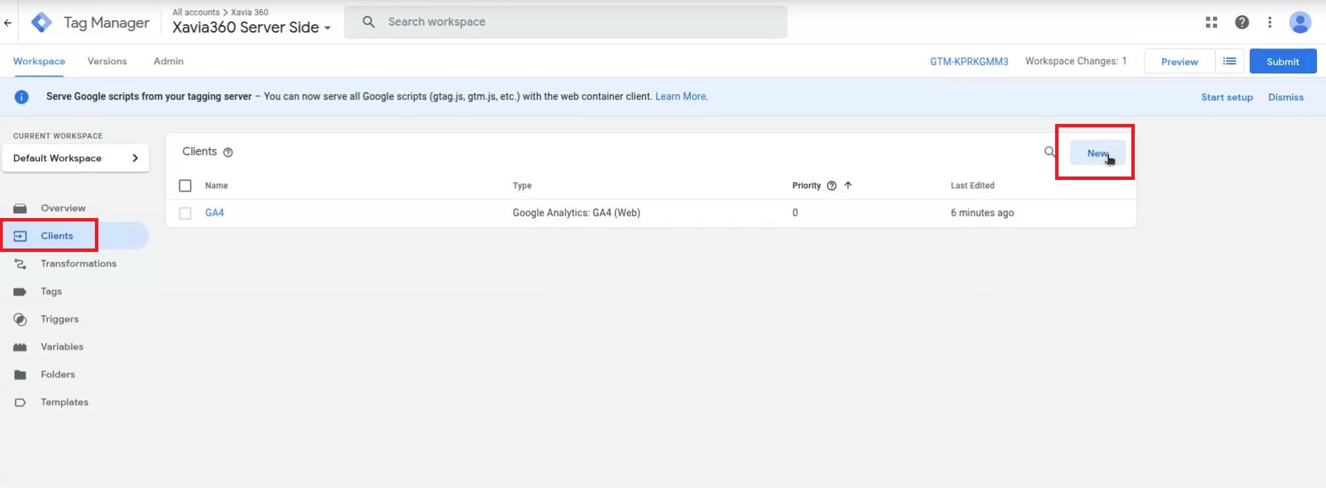Open the GA4 client link

[x=214, y=213]
